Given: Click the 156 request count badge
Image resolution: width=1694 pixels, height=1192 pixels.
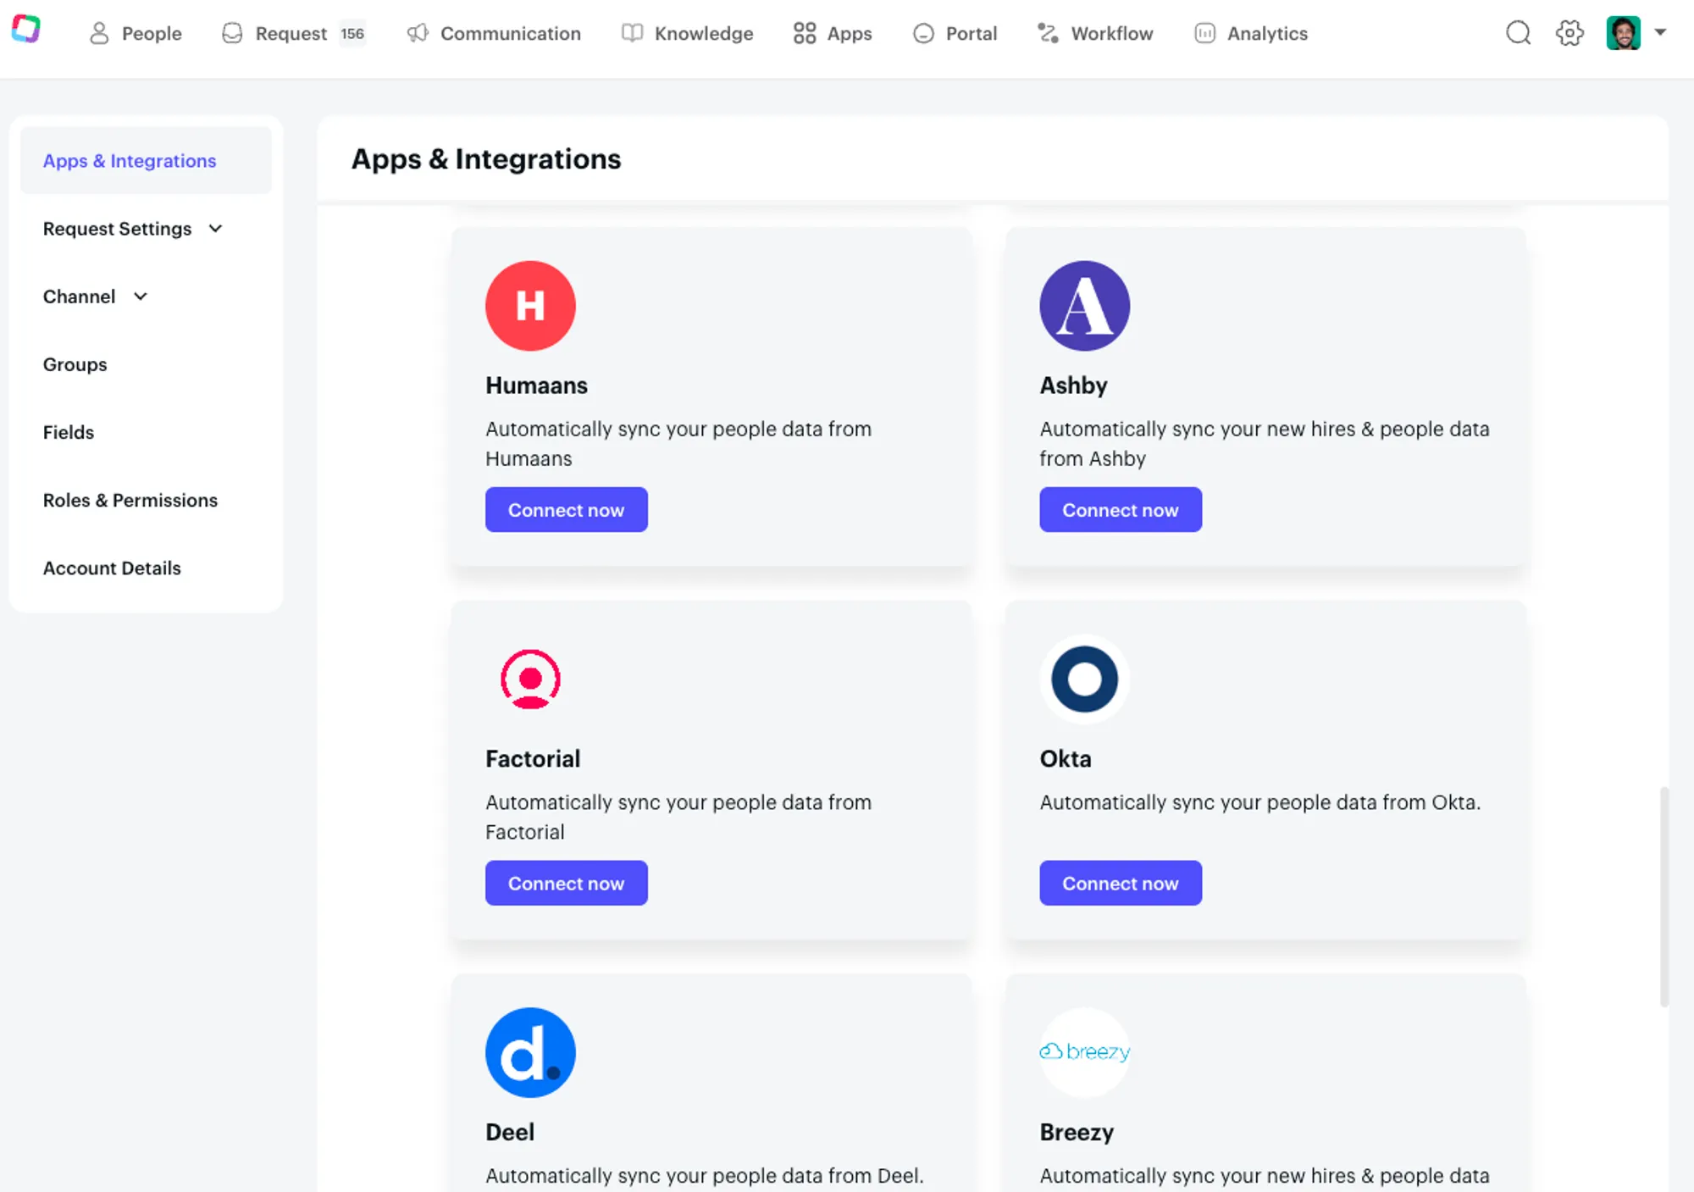Looking at the screenshot, I should point(352,34).
